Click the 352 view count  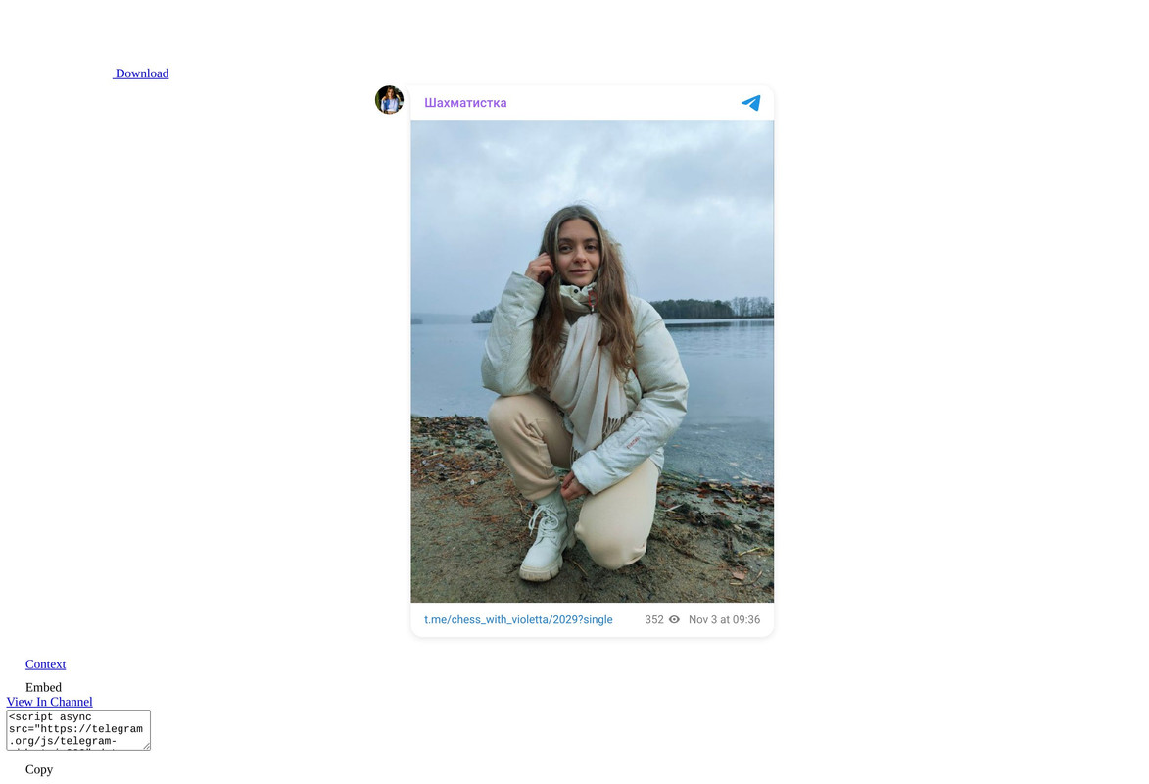click(654, 619)
